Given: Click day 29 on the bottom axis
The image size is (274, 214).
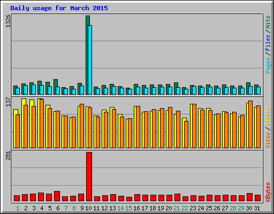Looking at the screenshot, I should pyautogui.click(x=241, y=208).
